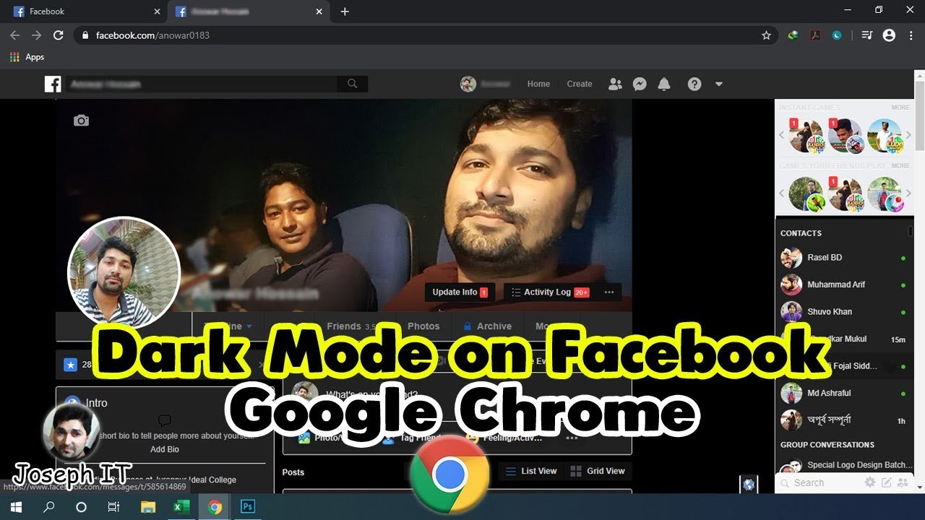Viewport: 925px width, 520px height.
Task: Open the Chrome three-dot menu
Action: pyautogui.click(x=911, y=35)
